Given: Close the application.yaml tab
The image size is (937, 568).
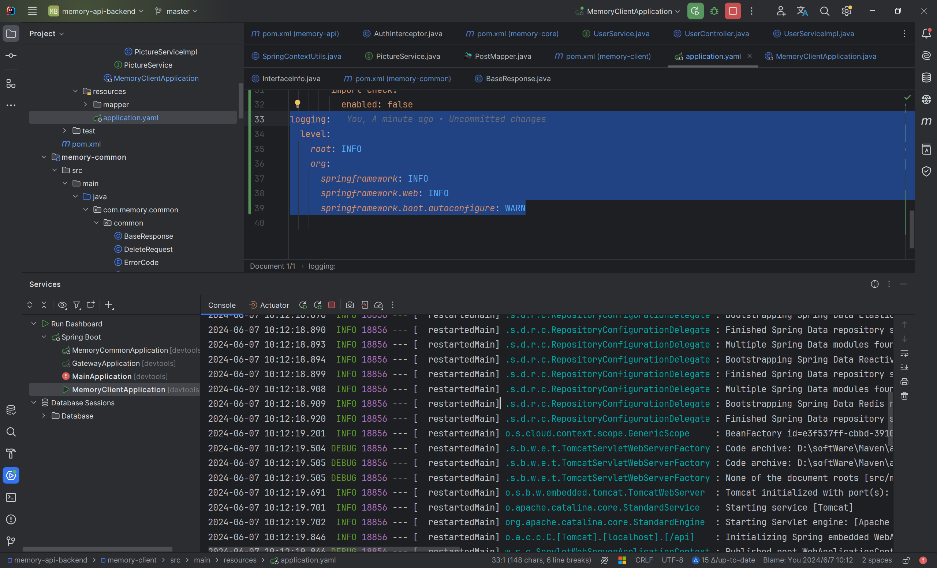Looking at the screenshot, I should tap(750, 56).
